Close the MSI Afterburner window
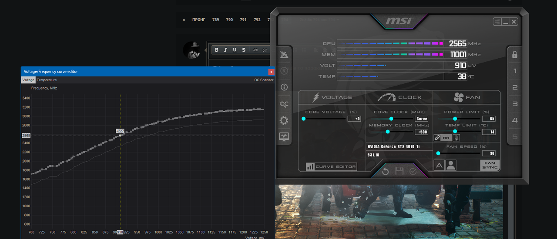 [x=514, y=22]
